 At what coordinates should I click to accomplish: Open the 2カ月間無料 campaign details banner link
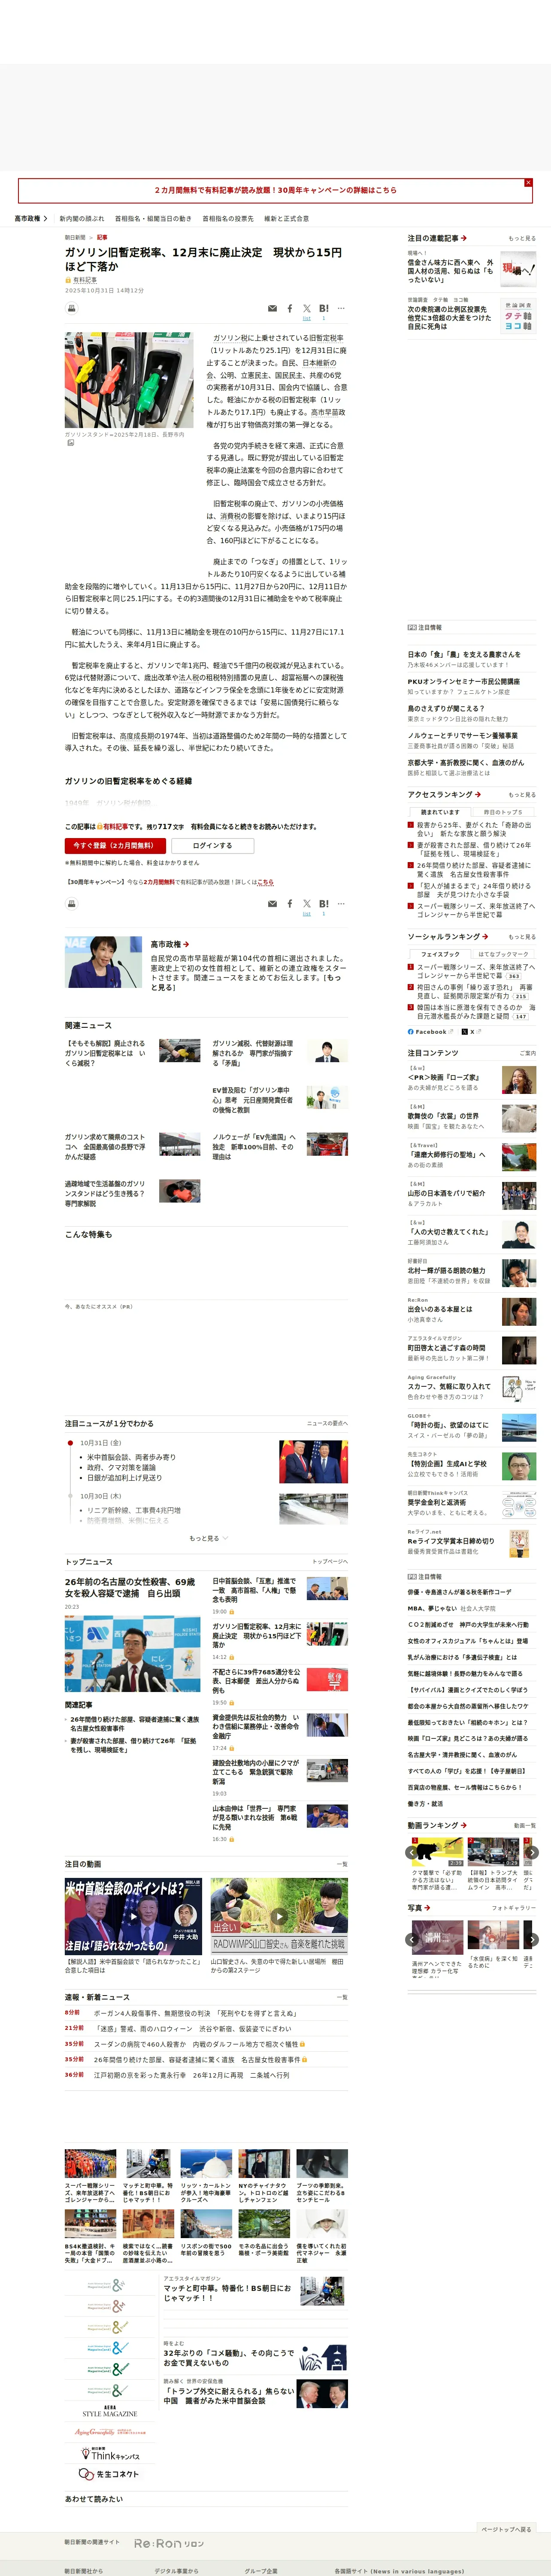point(275,190)
